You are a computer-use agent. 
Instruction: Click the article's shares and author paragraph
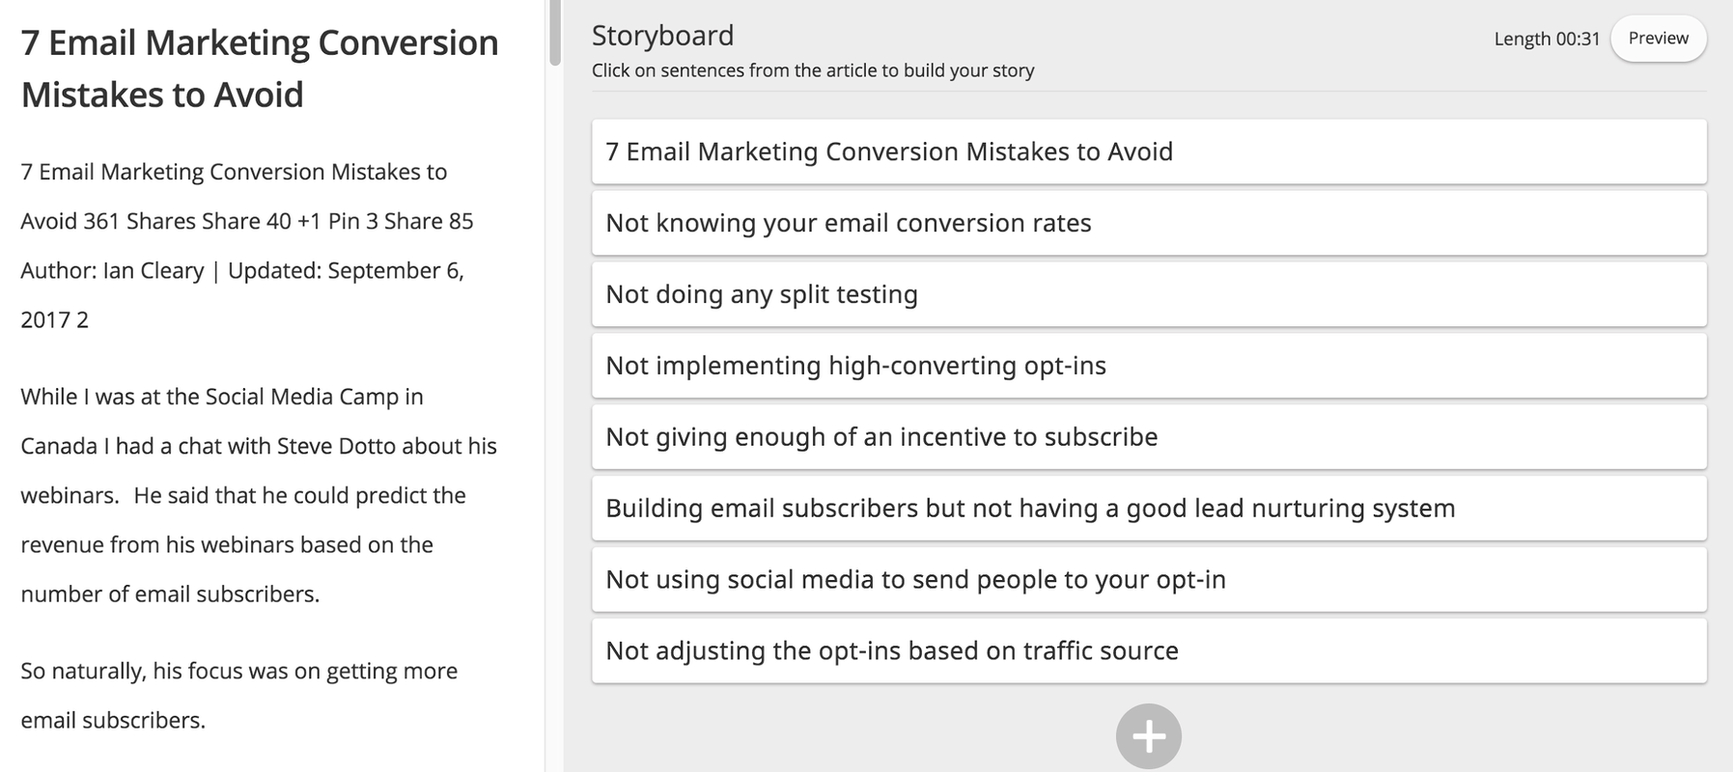[x=246, y=221]
